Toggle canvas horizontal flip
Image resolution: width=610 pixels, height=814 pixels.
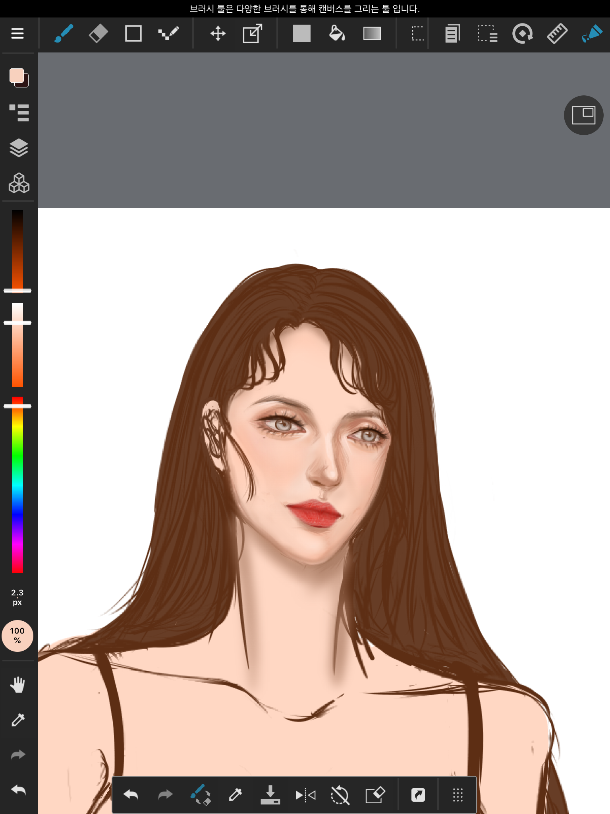pos(305,795)
